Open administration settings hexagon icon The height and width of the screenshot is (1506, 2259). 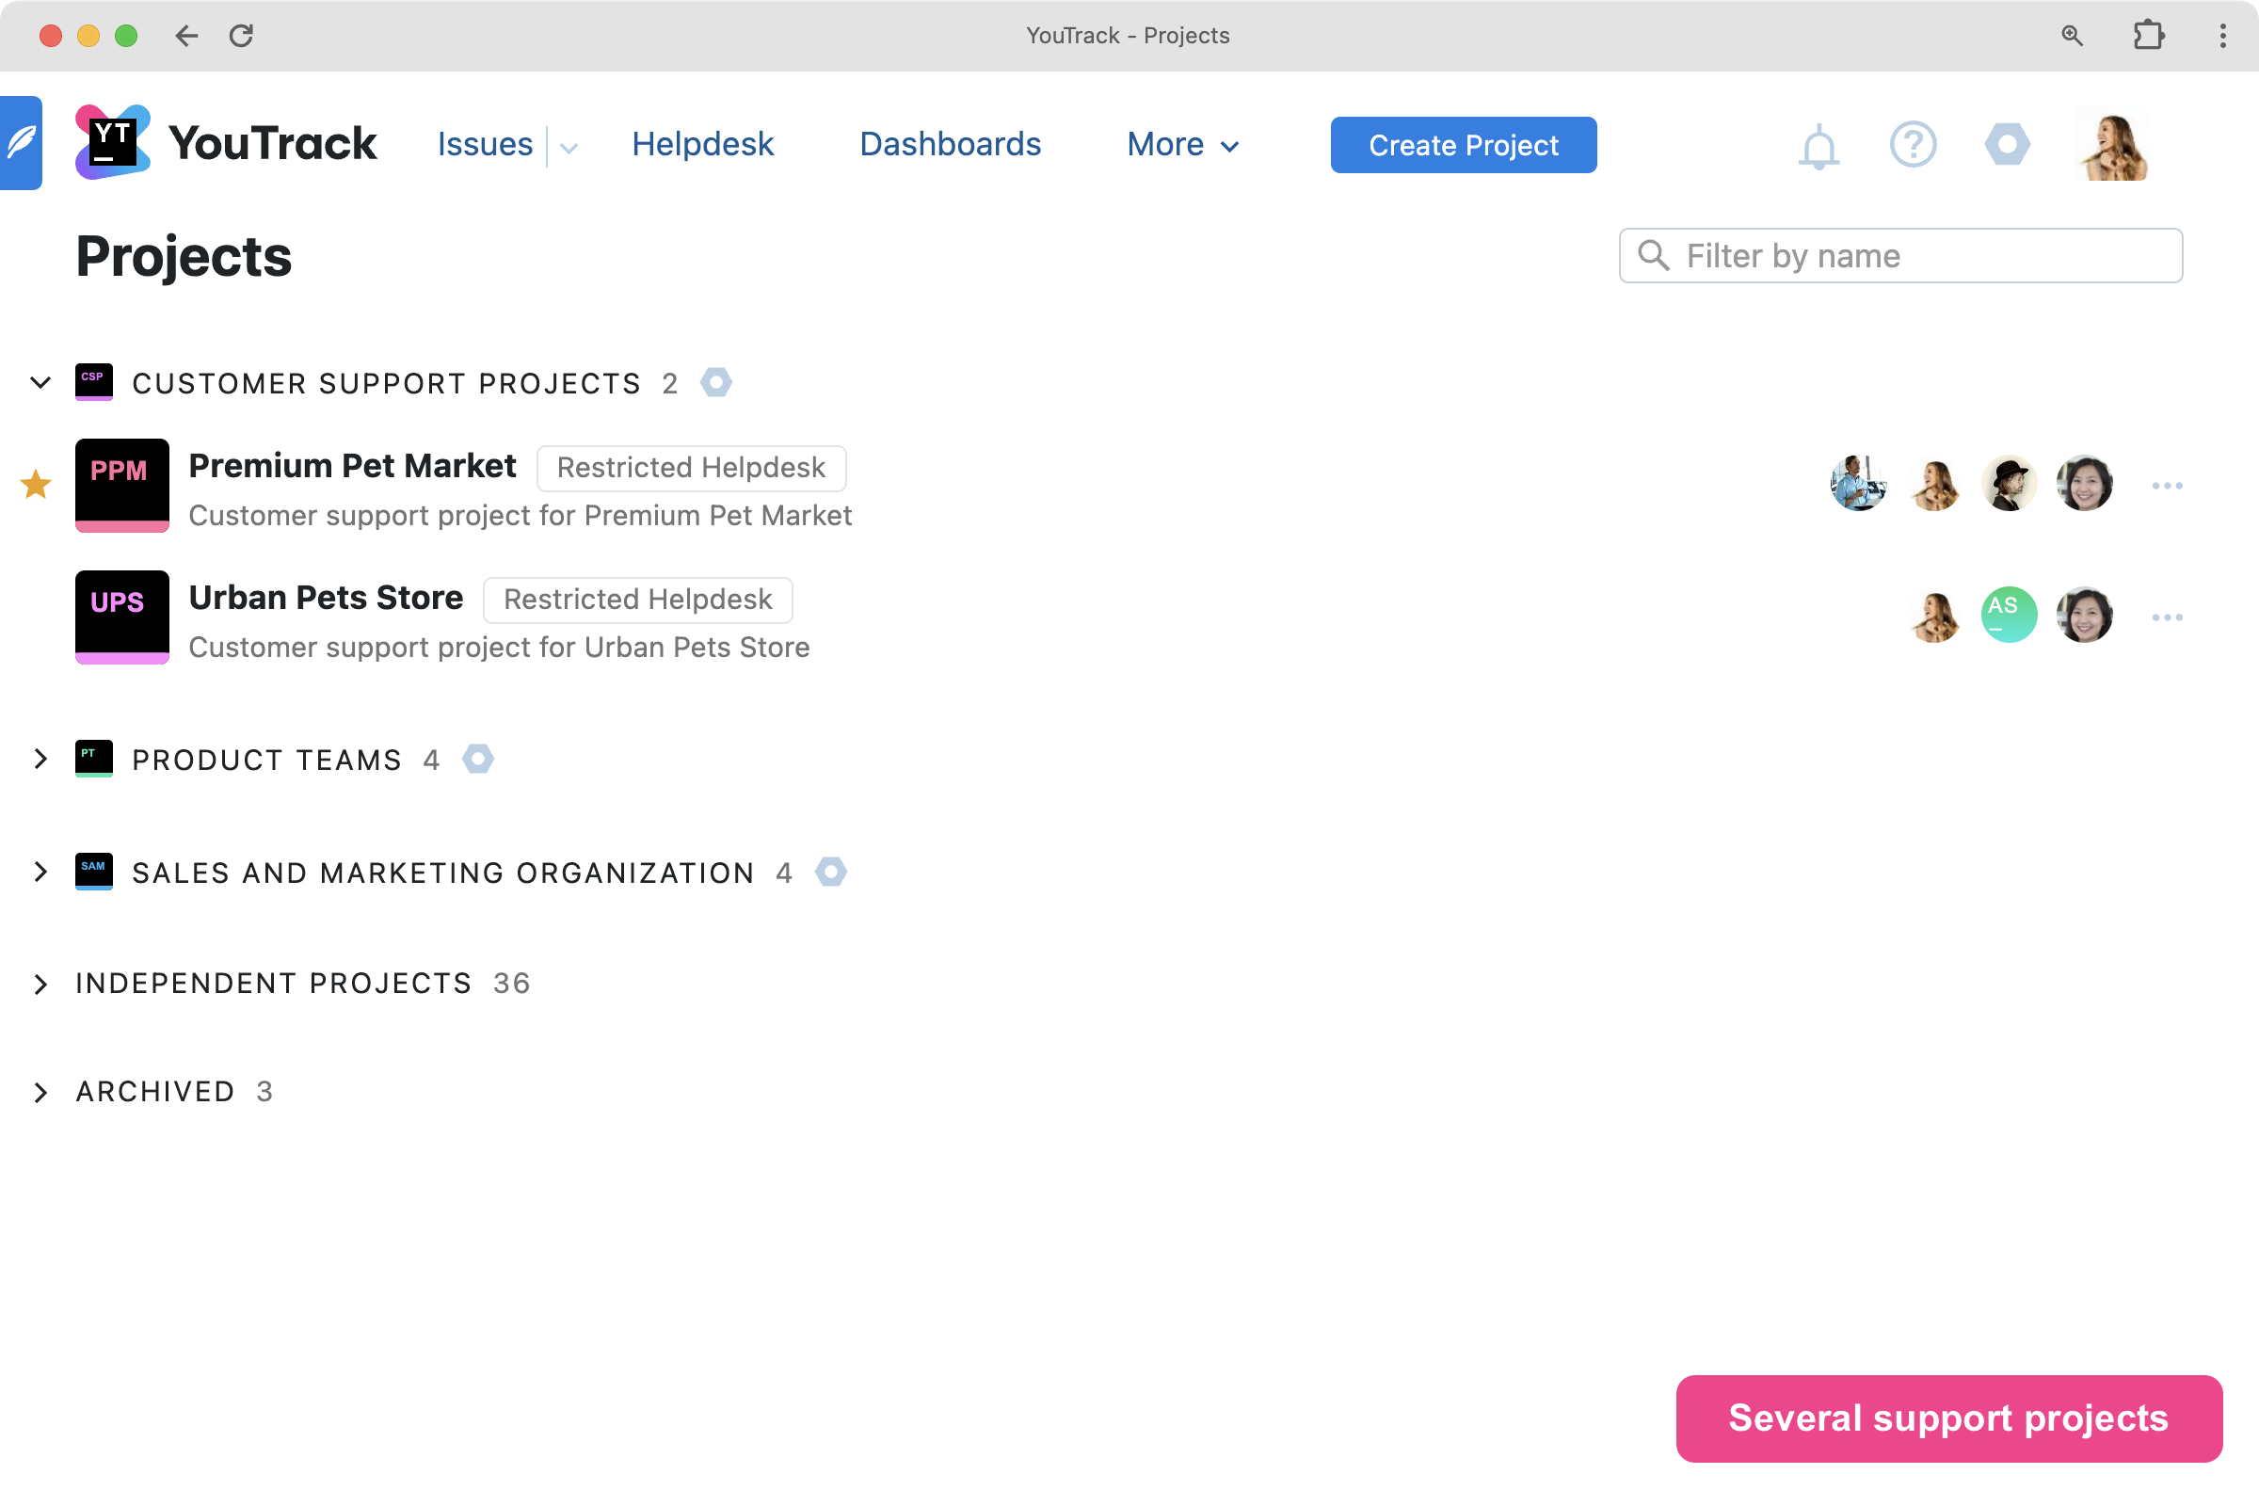[x=2007, y=145]
